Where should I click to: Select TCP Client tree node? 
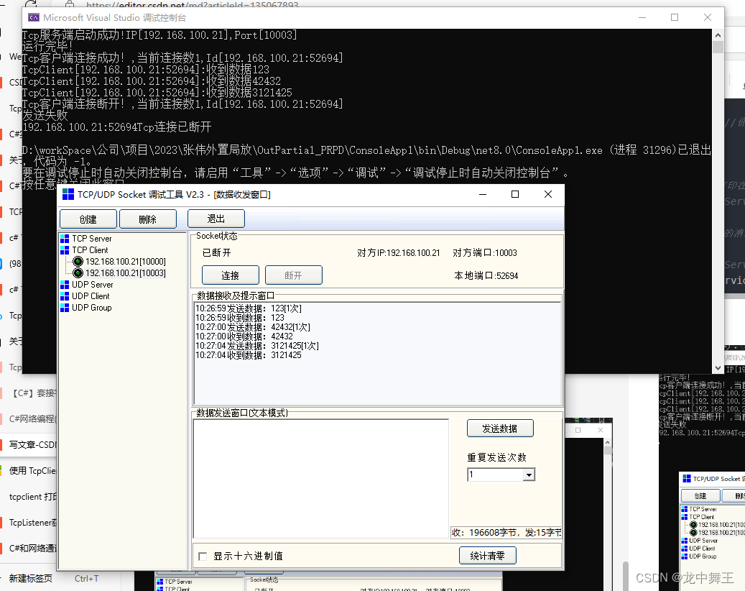pos(90,250)
